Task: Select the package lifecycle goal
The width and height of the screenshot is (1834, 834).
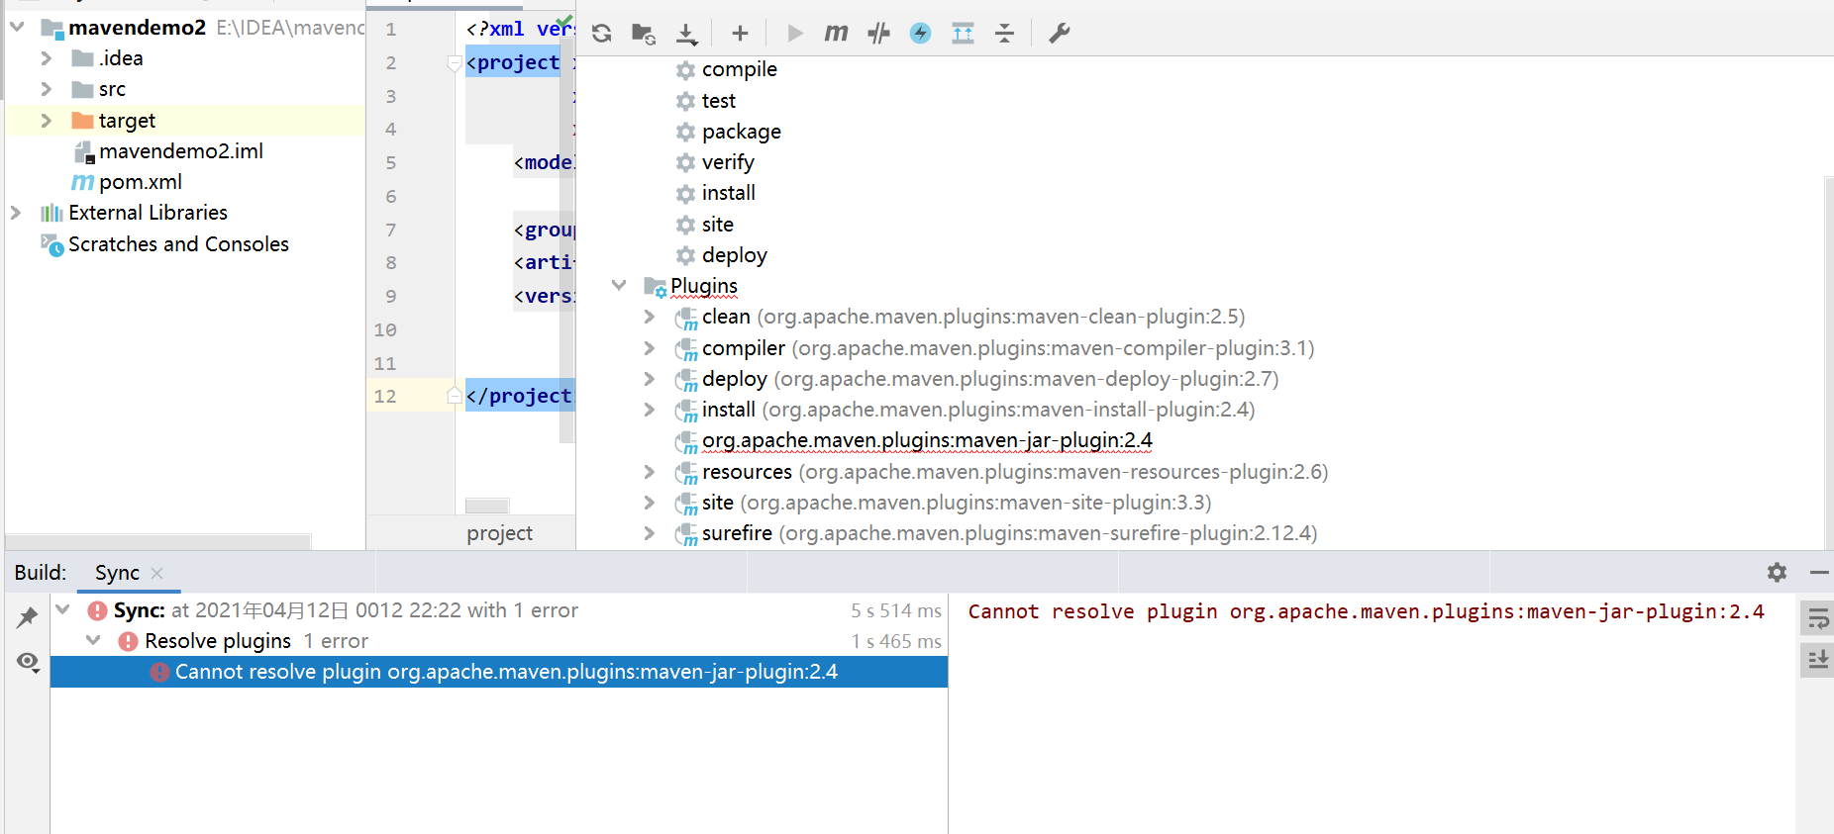Action: click(741, 132)
